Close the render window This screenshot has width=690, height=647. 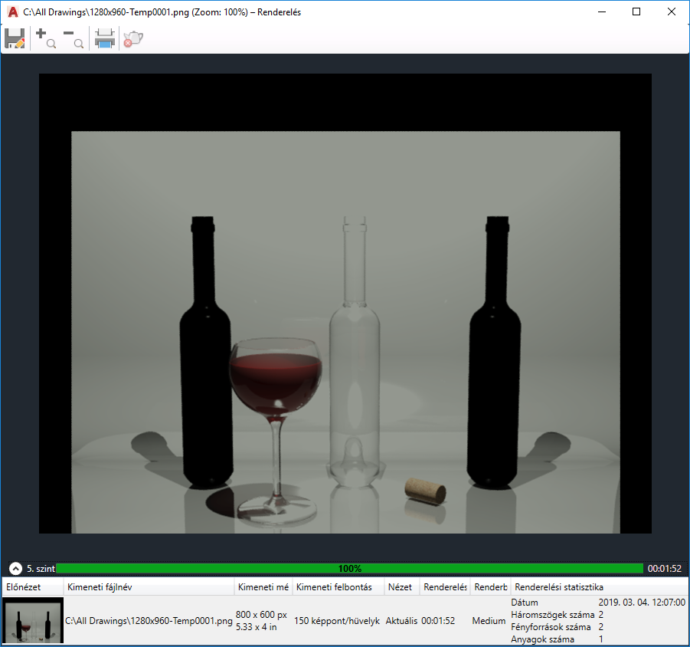pyautogui.click(x=672, y=12)
